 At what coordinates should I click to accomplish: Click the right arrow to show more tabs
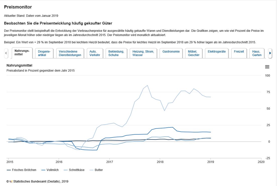[x=270, y=53]
